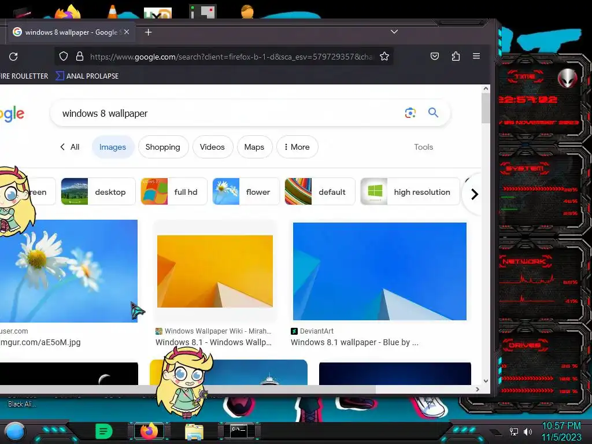Open the orange Windows 8.1 wallpaper thumbnail
This screenshot has width=592, height=444.
click(x=215, y=271)
